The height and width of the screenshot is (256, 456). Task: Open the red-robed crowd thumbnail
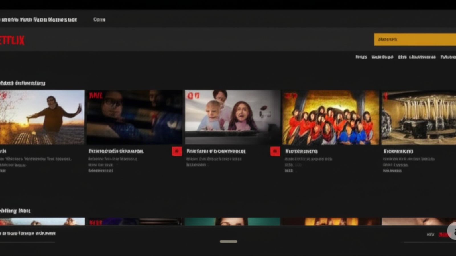[331, 117]
